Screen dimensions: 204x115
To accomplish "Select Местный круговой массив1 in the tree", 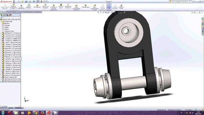I will tap(12, 79).
